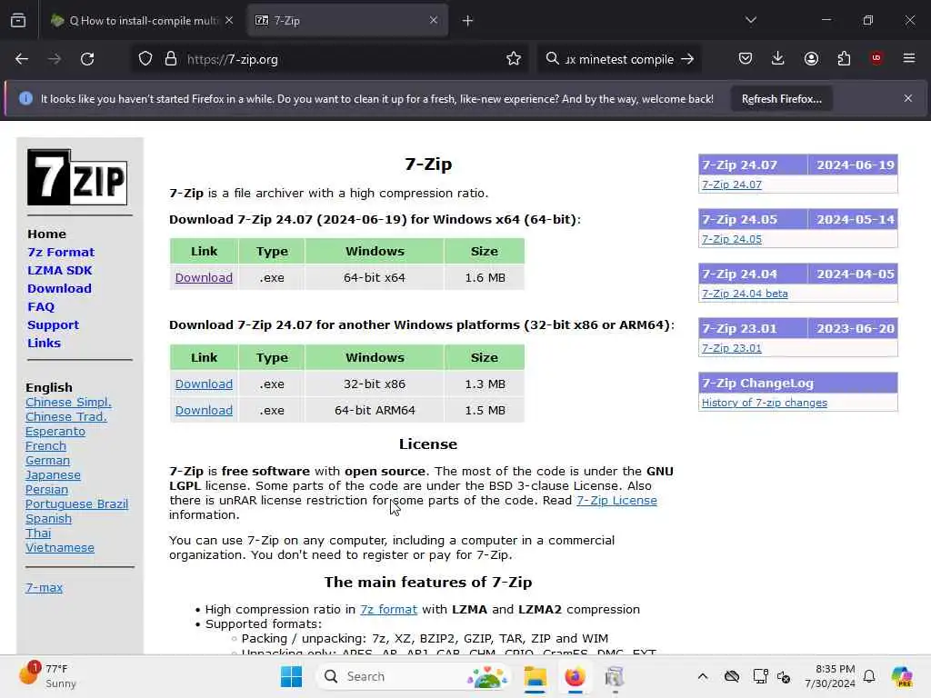Click the Firefox search box text

tap(619, 59)
